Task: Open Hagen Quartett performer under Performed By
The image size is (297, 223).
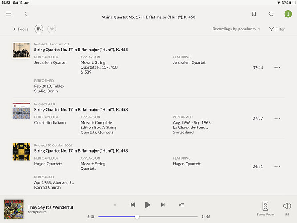Action: (x=48, y=164)
